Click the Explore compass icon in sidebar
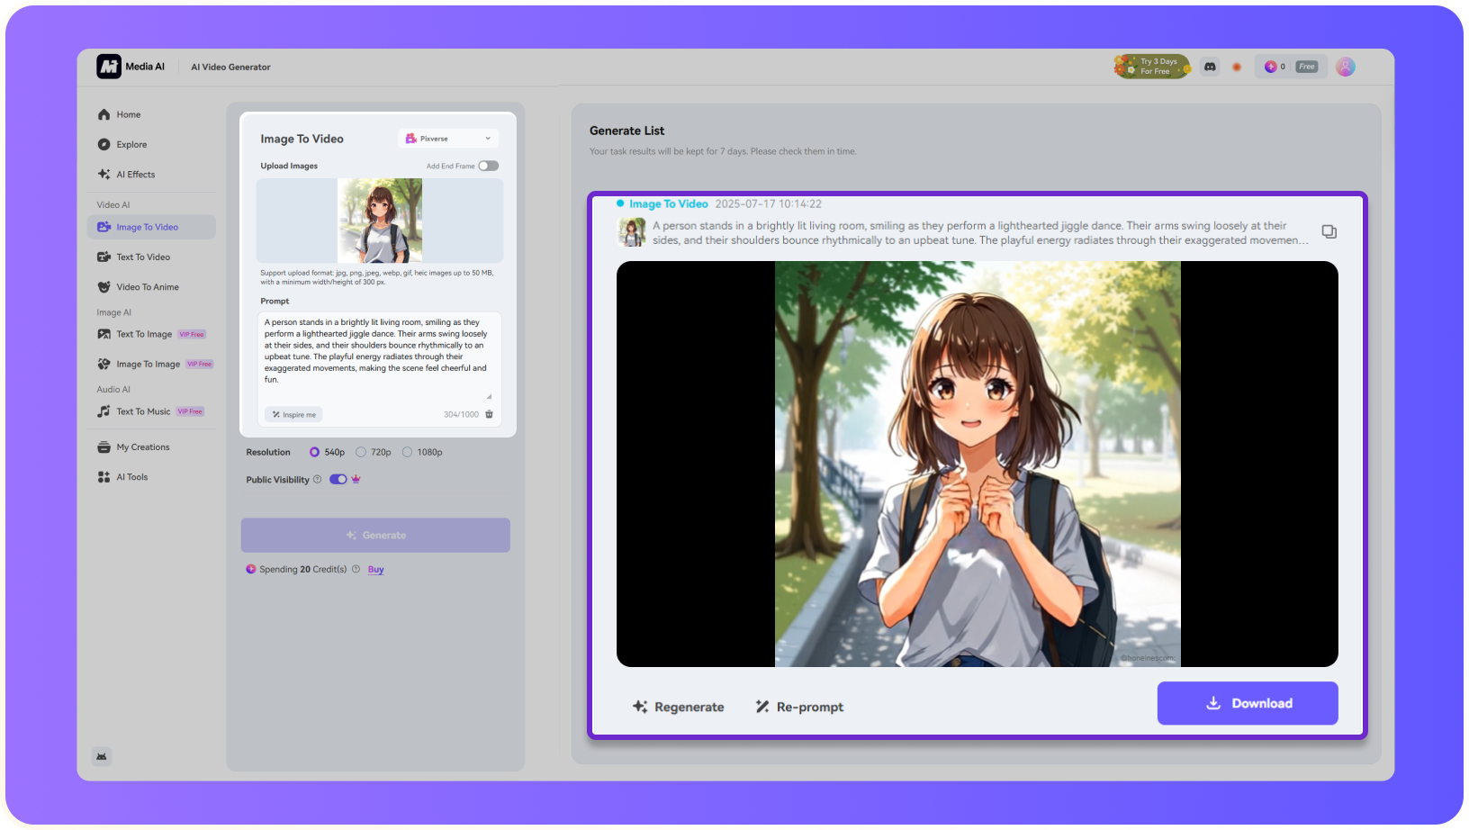 pos(104,144)
